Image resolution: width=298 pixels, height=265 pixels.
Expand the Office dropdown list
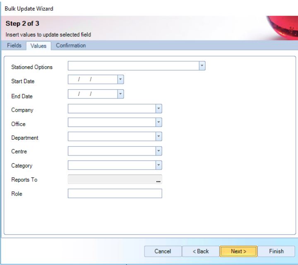(x=159, y=122)
